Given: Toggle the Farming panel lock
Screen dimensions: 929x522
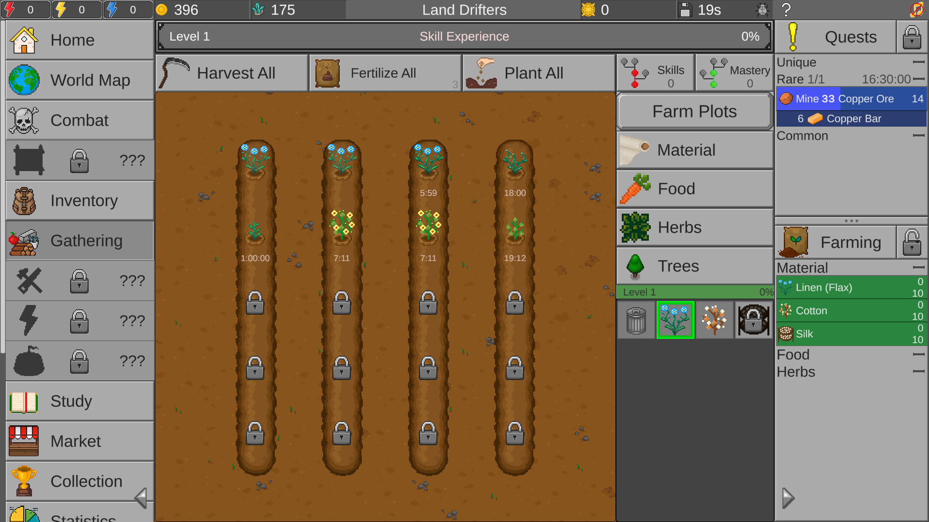Looking at the screenshot, I should click(912, 242).
